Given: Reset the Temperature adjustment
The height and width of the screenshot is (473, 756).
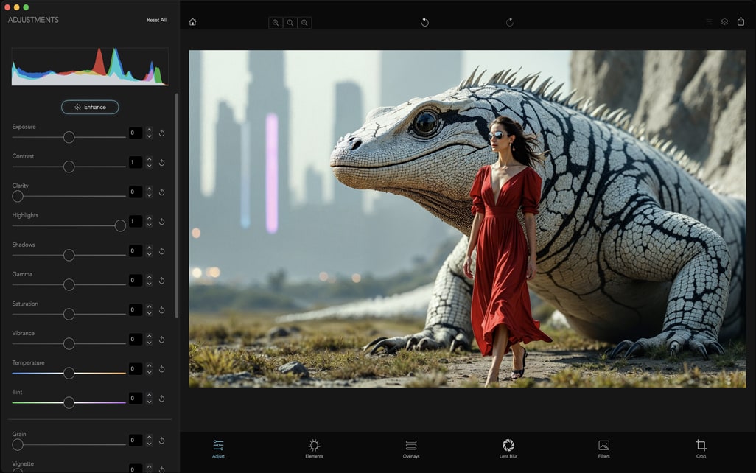Looking at the screenshot, I should coord(161,369).
